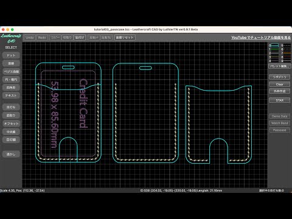Load the Watch Band sample
The height and width of the screenshot is (219, 292).
point(280,123)
